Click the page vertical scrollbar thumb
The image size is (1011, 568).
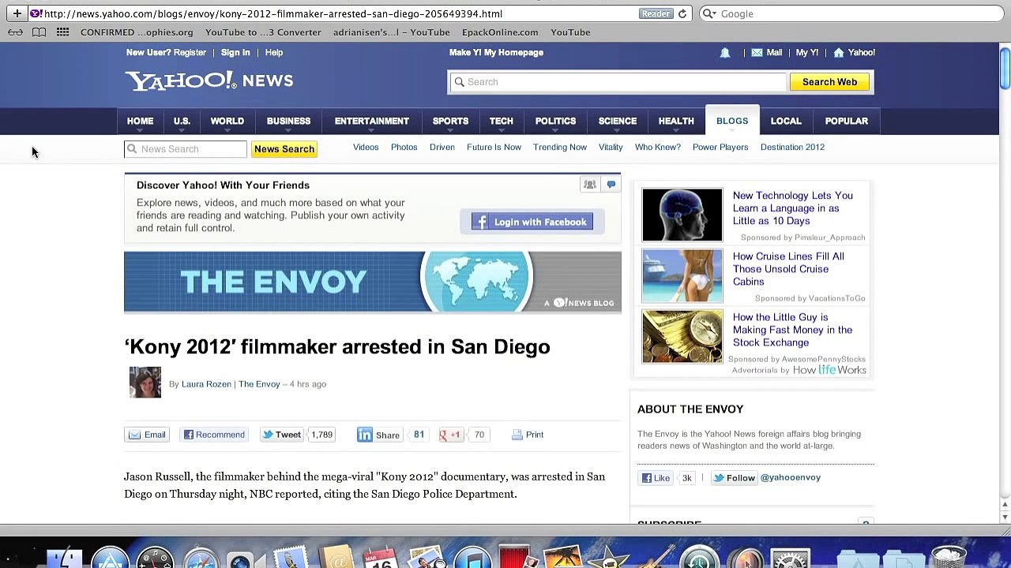point(1005,69)
